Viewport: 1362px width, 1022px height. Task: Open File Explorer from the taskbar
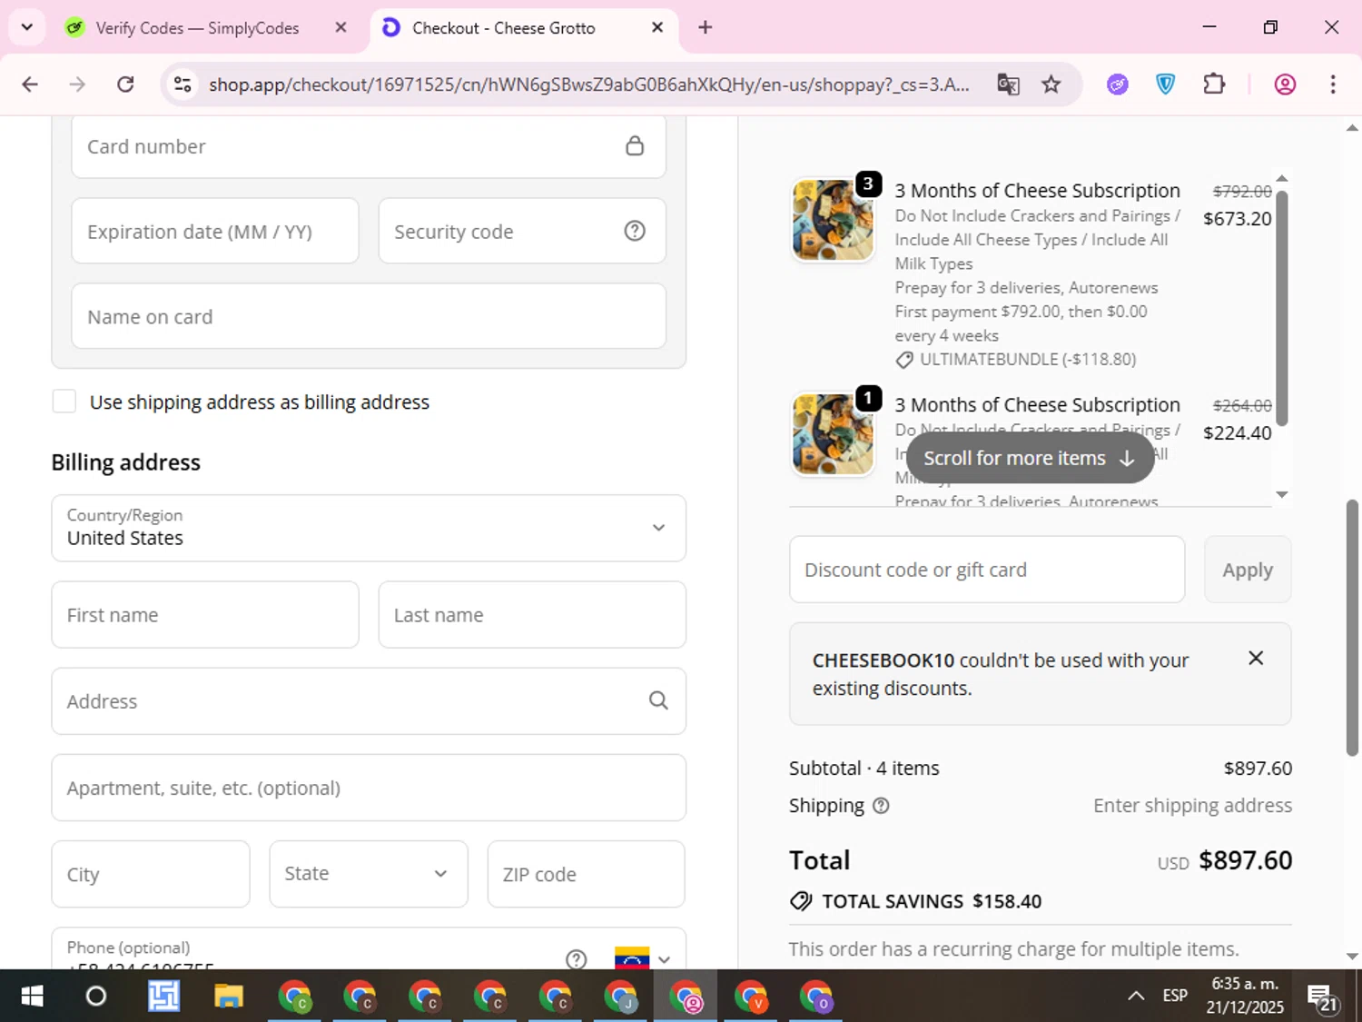229,997
